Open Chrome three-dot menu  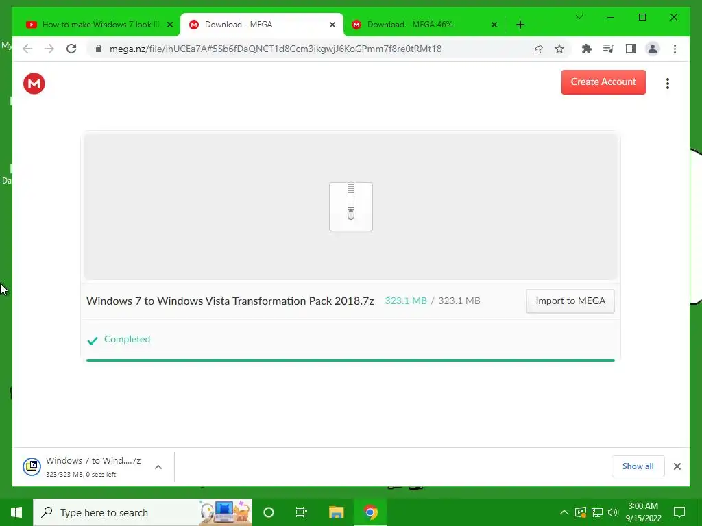[x=675, y=49]
